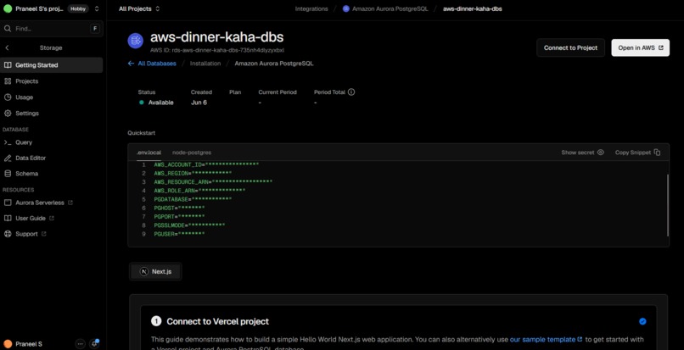Screen dimensions: 684x350
Task: Expand the team switcher chevrons near Hobby
Action: [x=97, y=8]
